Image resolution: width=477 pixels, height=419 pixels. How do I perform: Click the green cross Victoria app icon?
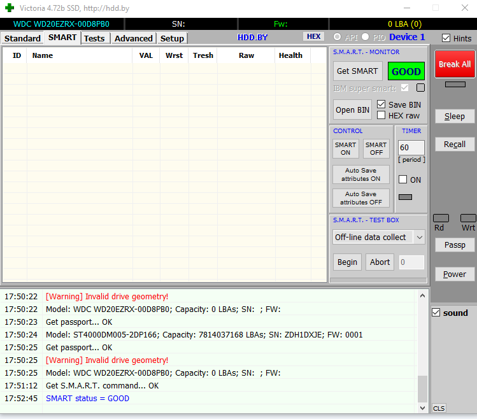[x=8, y=8]
